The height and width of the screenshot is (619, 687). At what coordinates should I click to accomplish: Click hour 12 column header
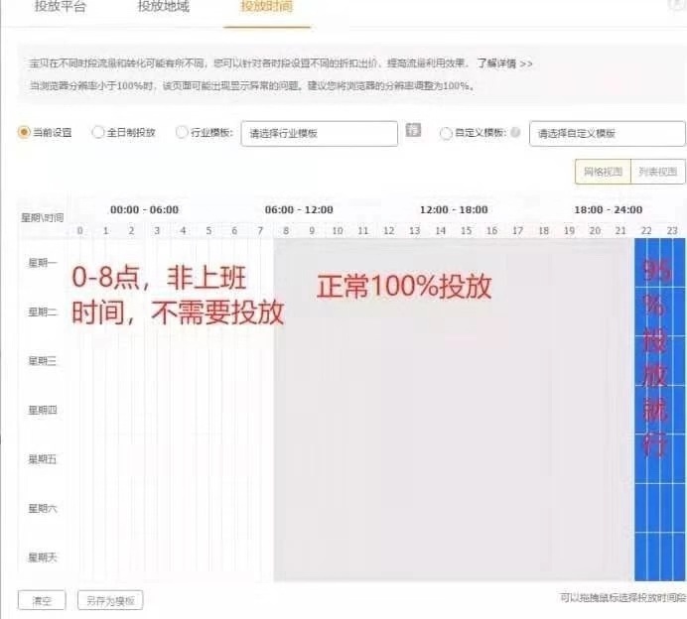(x=388, y=230)
